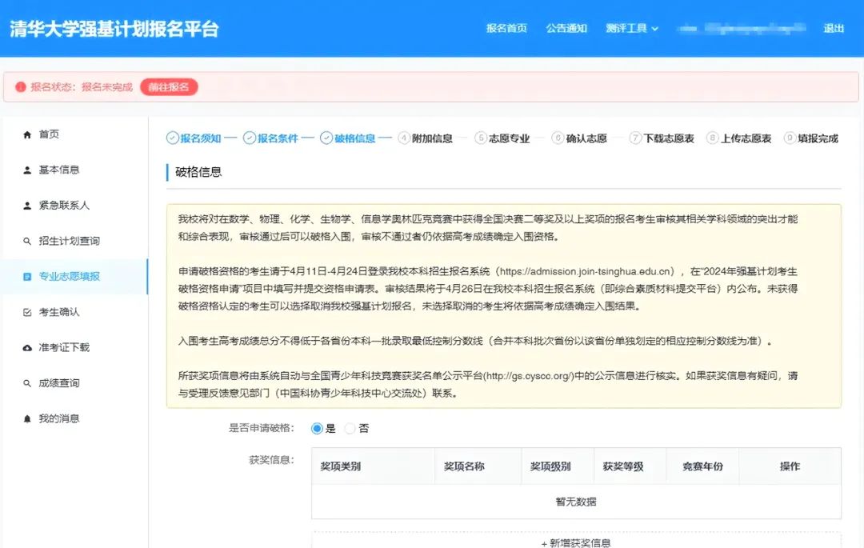
Task: Click the home icon beside 首页
Action: (27, 134)
